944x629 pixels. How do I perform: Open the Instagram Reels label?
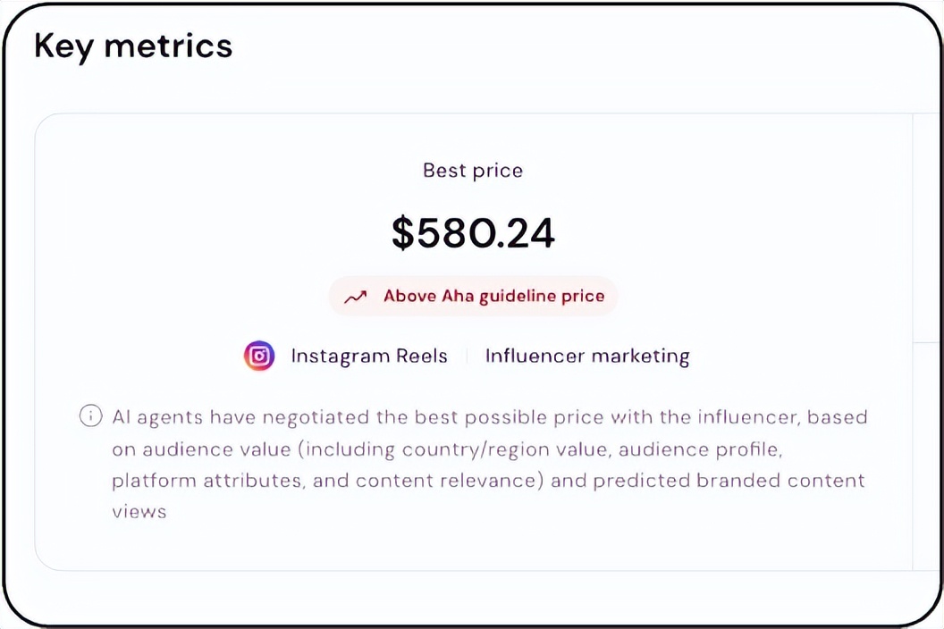coord(368,356)
